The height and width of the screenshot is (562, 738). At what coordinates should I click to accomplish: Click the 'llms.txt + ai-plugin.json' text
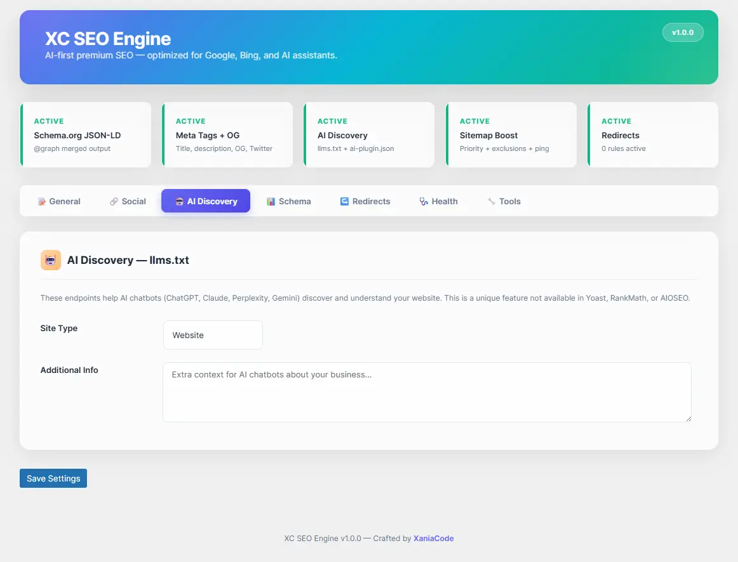(356, 148)
